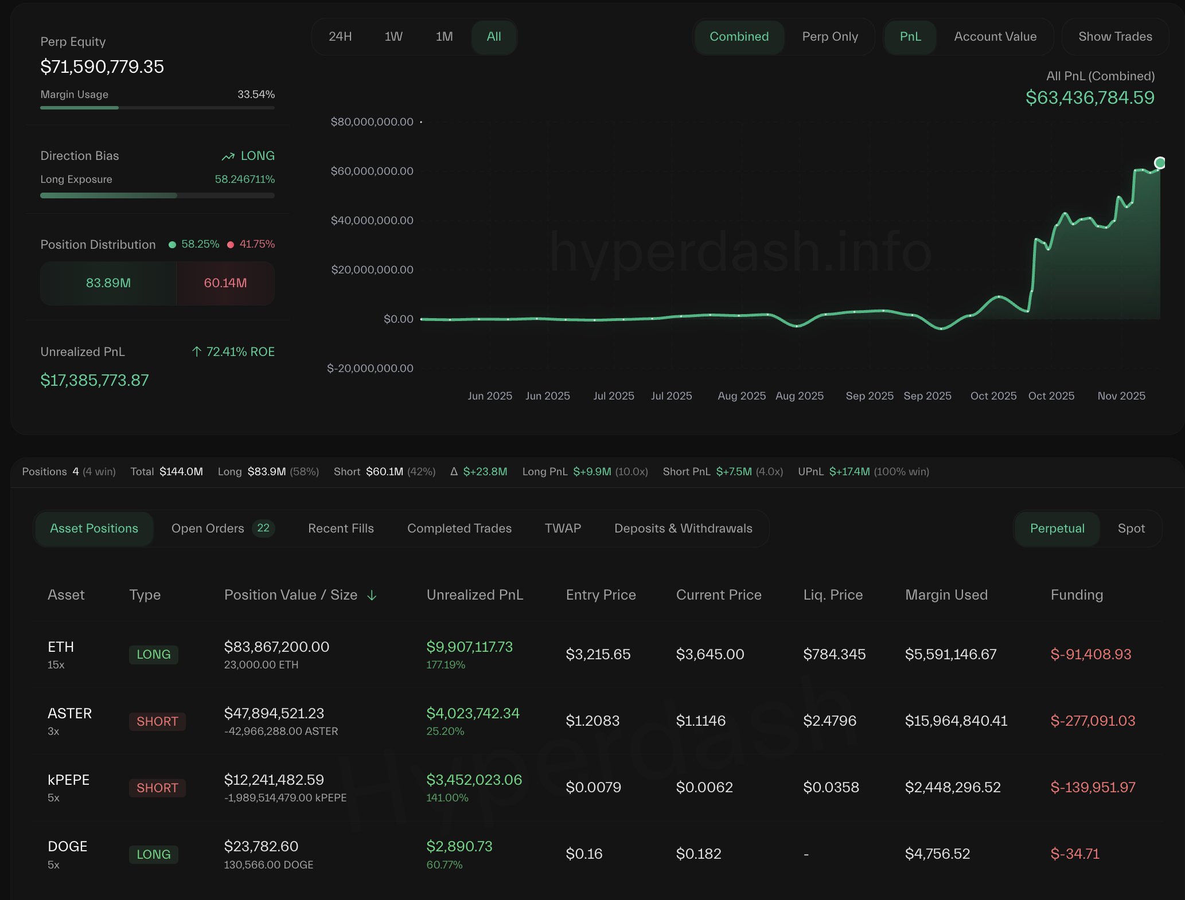Switch the chart timeframe to 24H

pyautogui.click(x=341, y=36)
